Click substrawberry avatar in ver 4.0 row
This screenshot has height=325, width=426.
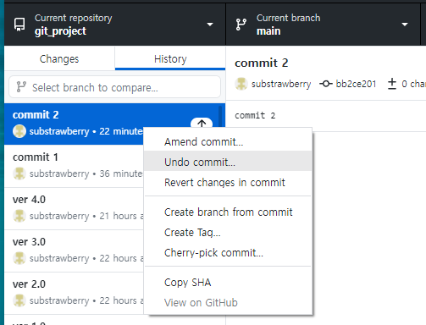tap(19, 216)
